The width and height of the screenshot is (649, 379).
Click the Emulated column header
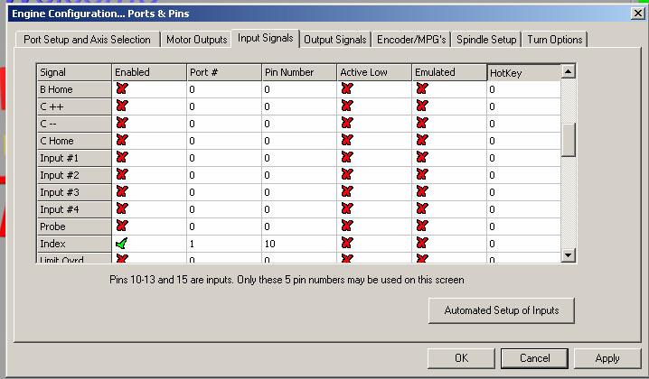pyautogui.click(x=449, y=72)
